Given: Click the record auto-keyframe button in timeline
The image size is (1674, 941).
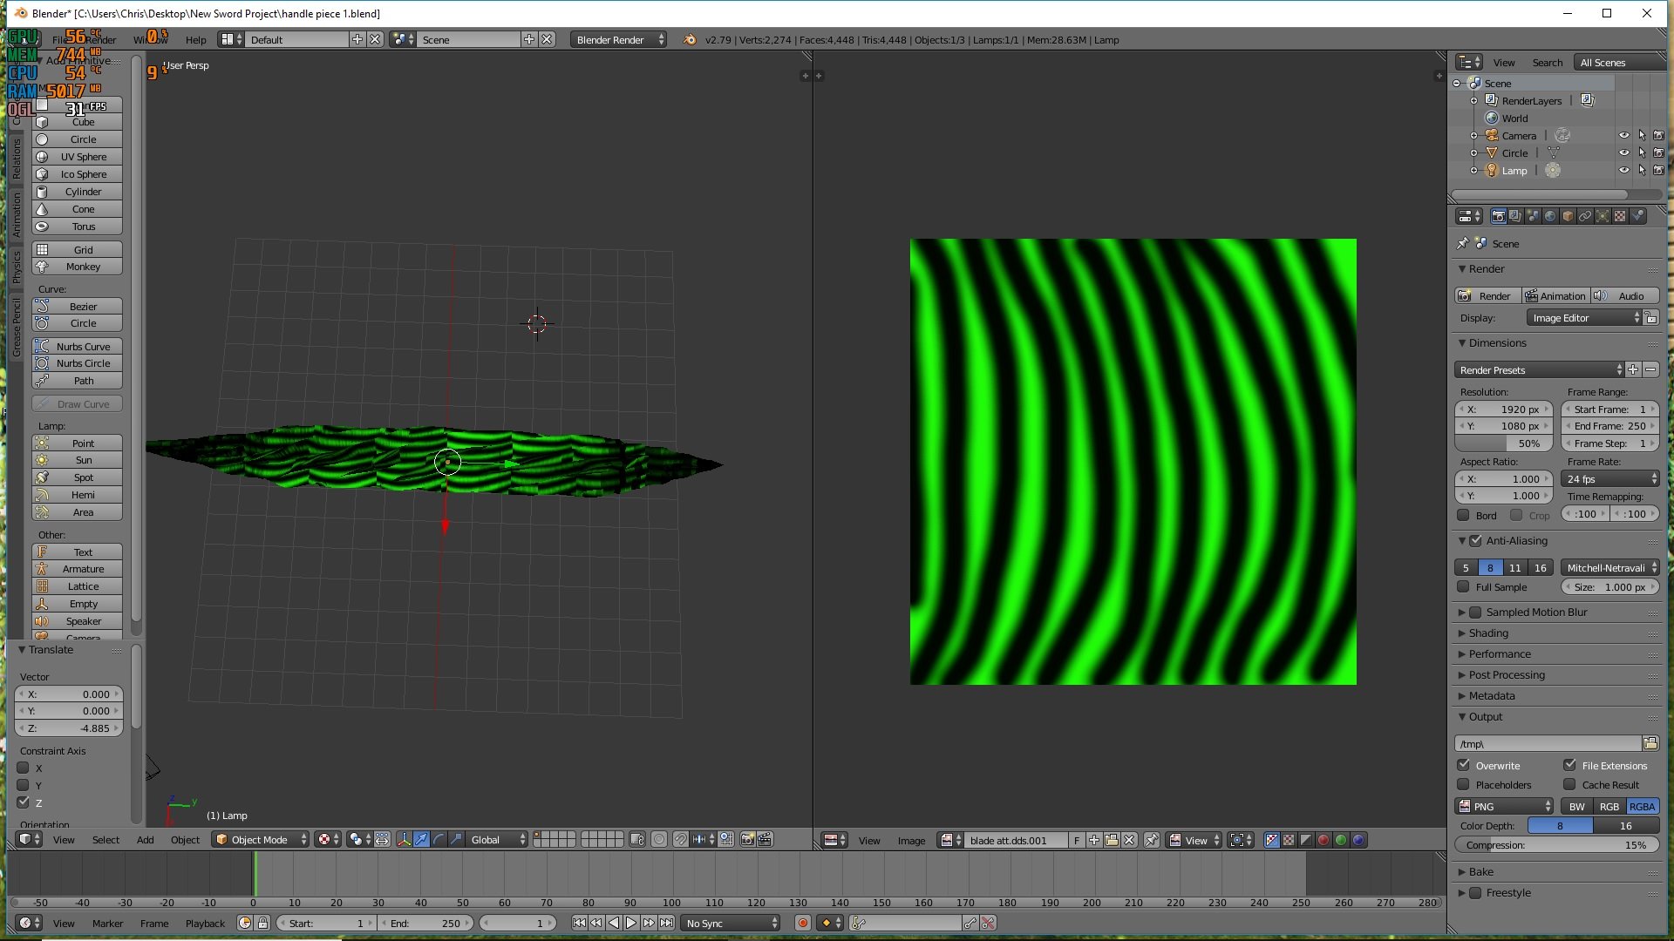Looking at the screenshot, I should 803,923.
